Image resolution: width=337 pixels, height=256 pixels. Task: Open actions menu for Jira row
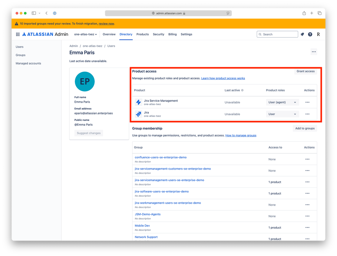point(307,114)
